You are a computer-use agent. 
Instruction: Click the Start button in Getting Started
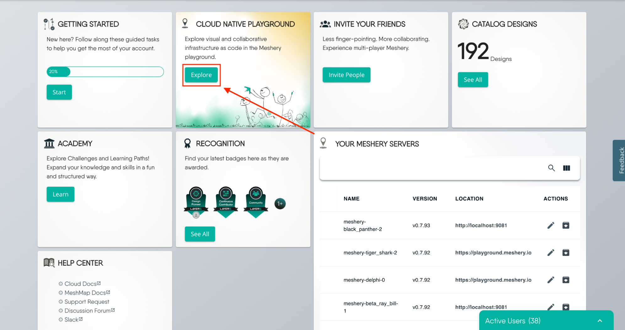[59, 92]
